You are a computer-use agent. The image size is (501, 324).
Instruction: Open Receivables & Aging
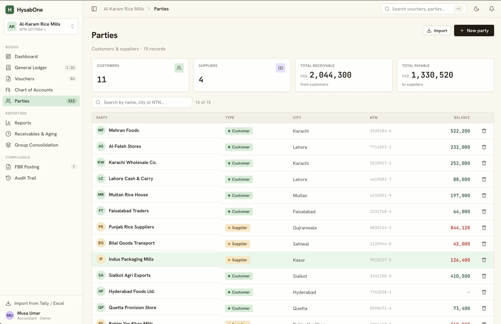point(41,134)
